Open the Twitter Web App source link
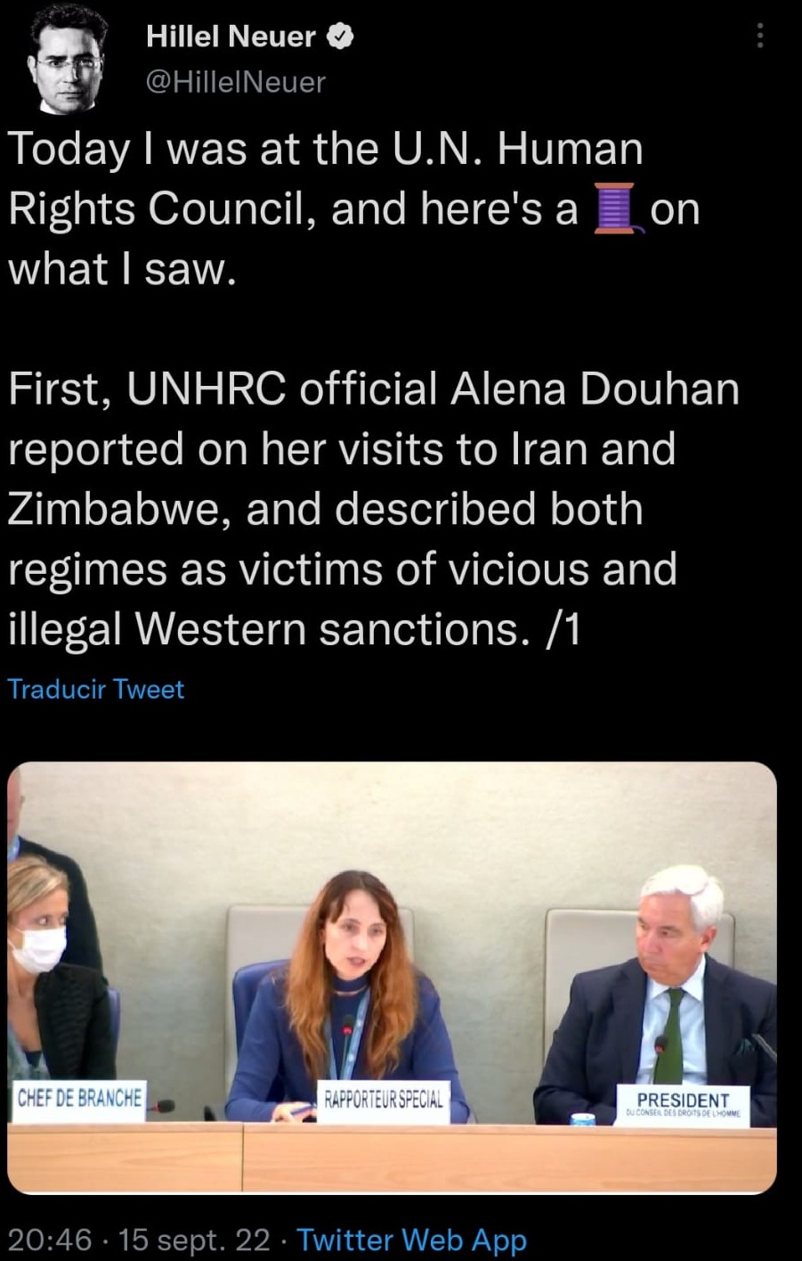Image resolution: width=802 pixels, height=1261 pixels. coord(411,1240)
